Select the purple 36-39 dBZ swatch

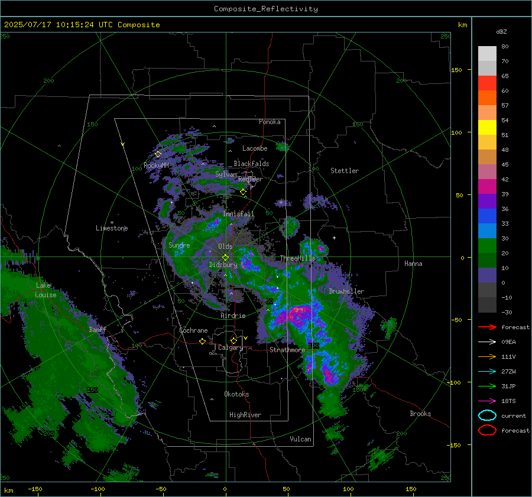pyautogui.click(x=487, y=202)
